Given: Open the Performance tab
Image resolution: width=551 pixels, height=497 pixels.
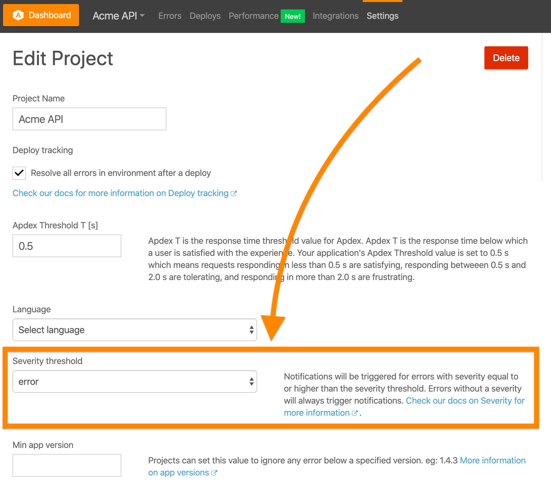Looking at the screenshot, I should (x=253, y=16).
